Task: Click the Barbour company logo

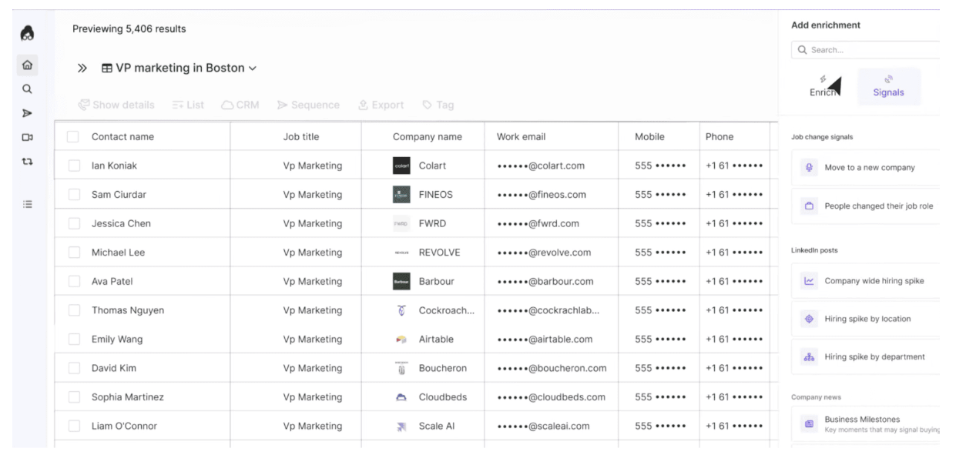Action: pyautogui.click(x=401, y=282)
